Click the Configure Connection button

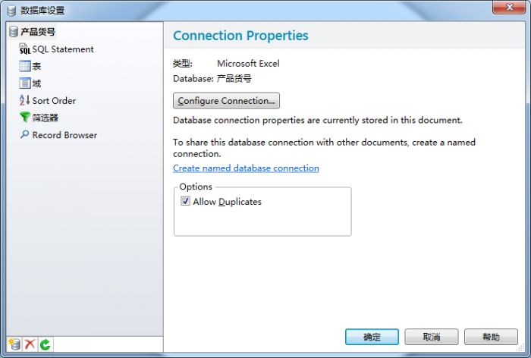[x=226, y=101]
